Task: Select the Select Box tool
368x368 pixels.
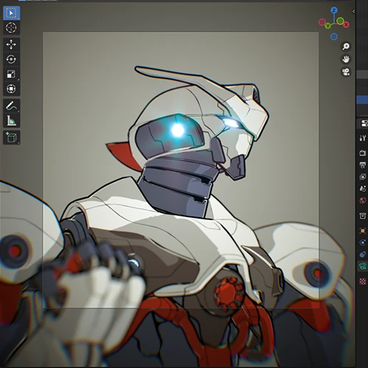Action: 11,13
